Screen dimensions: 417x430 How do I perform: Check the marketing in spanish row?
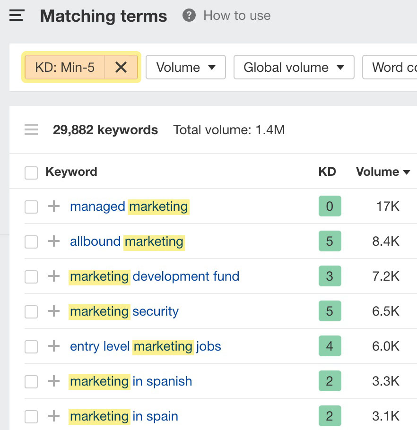point(31,382)
